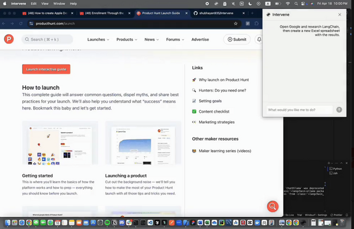
Task: Expand the Forums dropdown menu
Action: (x=175, y=39)
